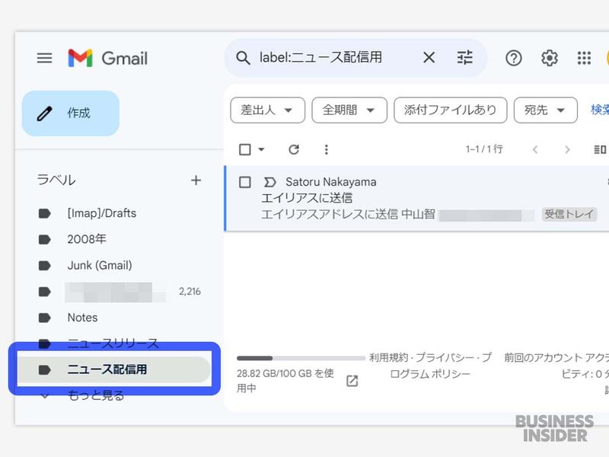Click the label icon beside 2008年
This screenshot has height=457, width=609.
(45, 239)
